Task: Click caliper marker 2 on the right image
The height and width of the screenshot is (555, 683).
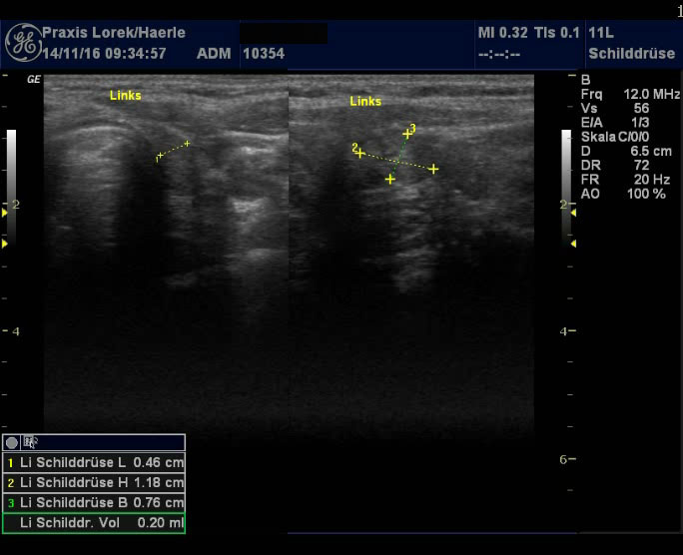Action: [x=358, y=152]
